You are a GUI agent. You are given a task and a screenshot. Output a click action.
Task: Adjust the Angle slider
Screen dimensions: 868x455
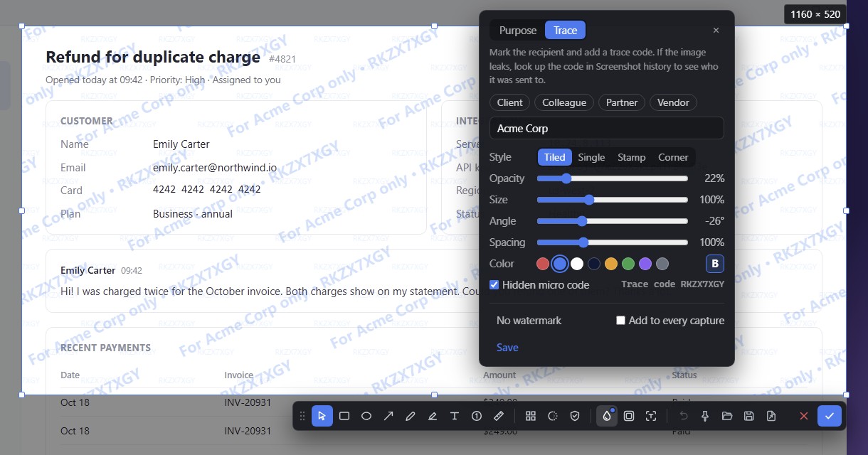point(613,221)
